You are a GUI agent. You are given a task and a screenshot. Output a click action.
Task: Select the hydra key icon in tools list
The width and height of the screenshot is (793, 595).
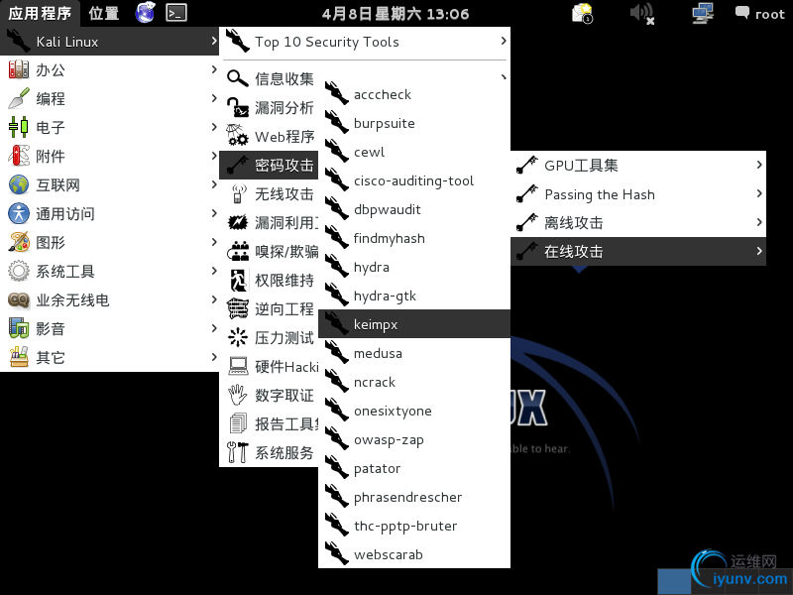(x=337, y=267)
